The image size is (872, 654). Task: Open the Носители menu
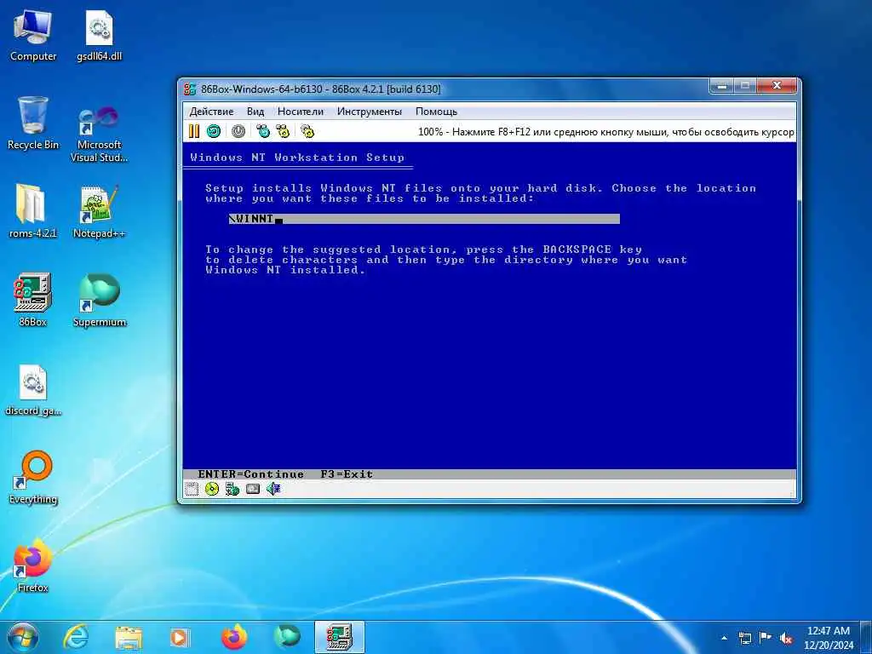point(301,112)
